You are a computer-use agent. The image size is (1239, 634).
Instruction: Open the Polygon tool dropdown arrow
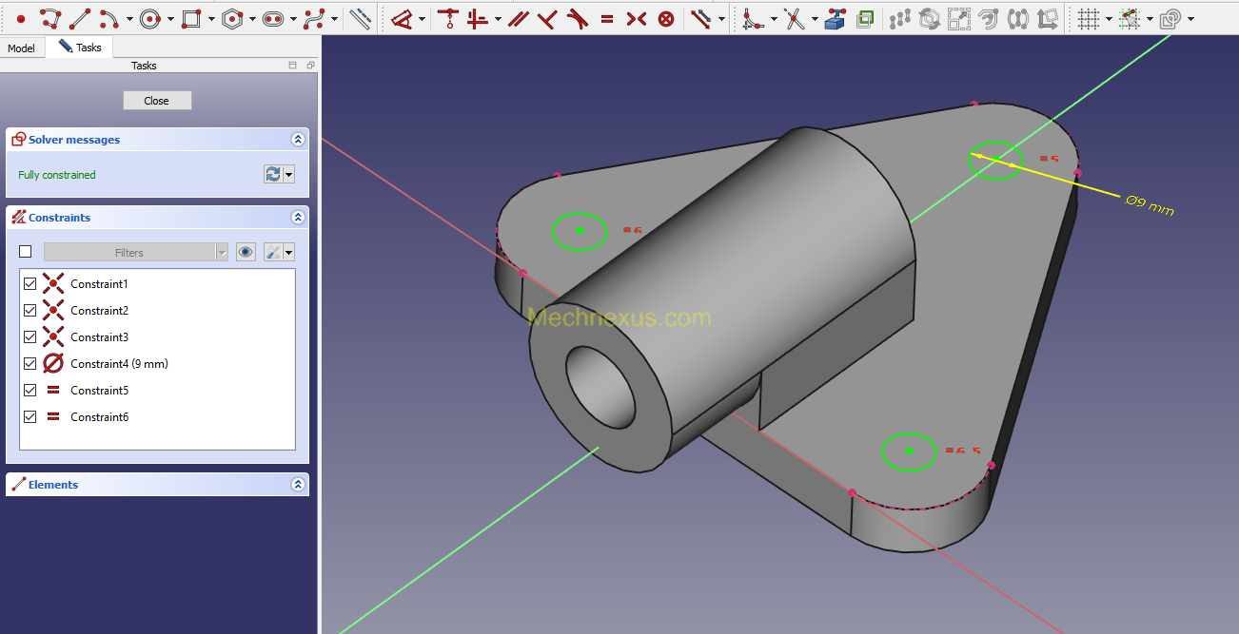coord(252,19)
